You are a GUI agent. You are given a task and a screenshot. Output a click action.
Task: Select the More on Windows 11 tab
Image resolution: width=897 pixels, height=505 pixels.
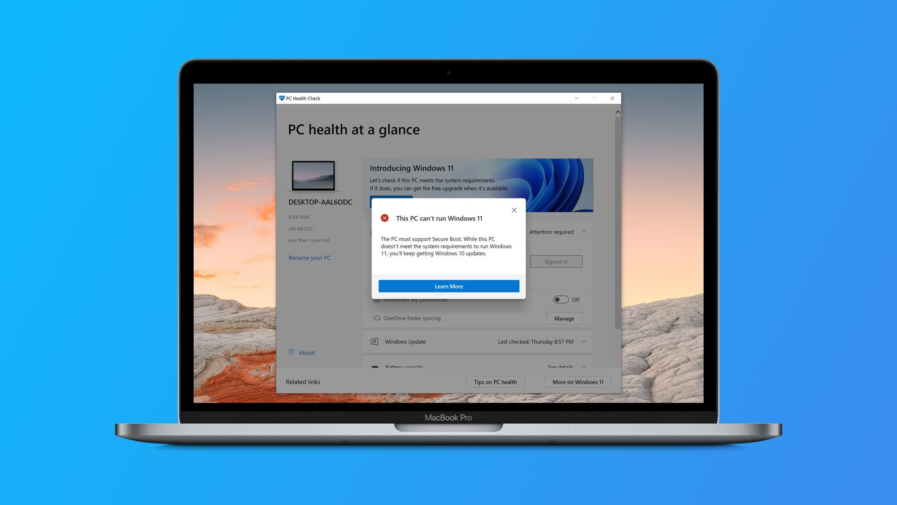pos(578,382)
